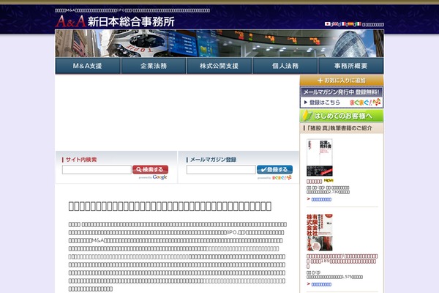Focus the メールマガジン登録 email field
Viewport: 439px width, 293px height.
(x=221, y=170)
